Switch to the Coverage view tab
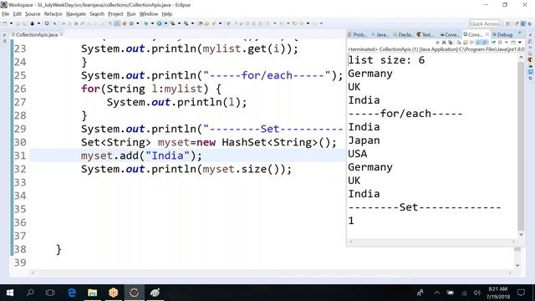The height and width of the screenshot is (301, 535). tap(450, 35)
